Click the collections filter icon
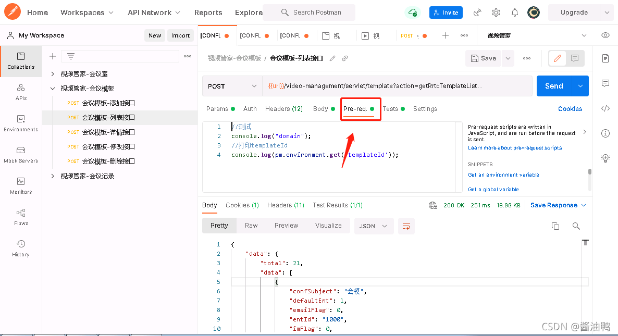The image size is (618, 336). pyautogui.click(x=71, y=56)
